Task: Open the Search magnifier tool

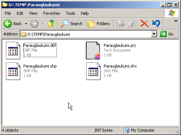Action: pos(71,24)
